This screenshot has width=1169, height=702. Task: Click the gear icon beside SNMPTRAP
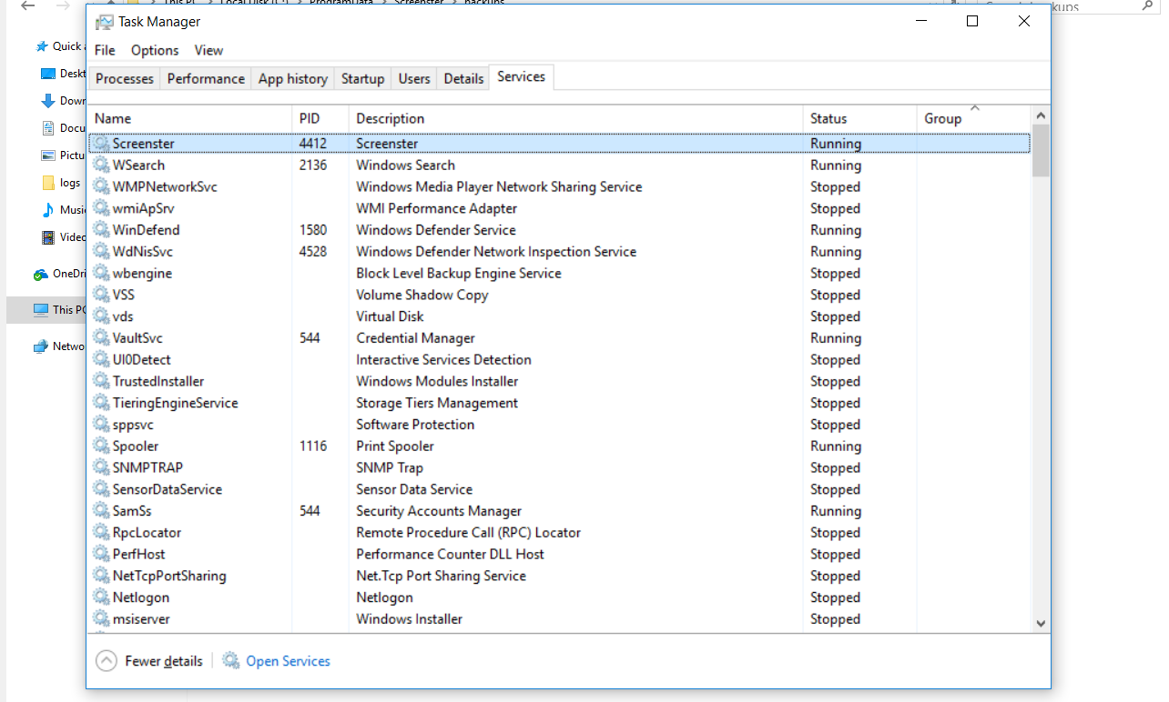click(x=101, y=467)
